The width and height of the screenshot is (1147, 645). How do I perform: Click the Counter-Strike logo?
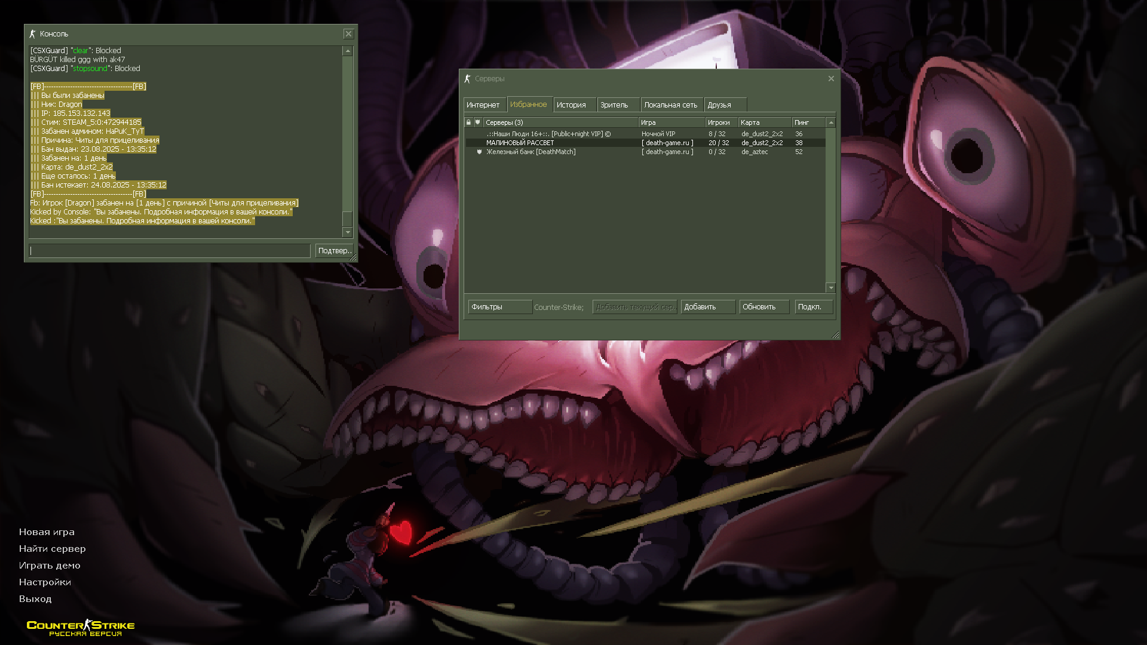pos(81,628)
